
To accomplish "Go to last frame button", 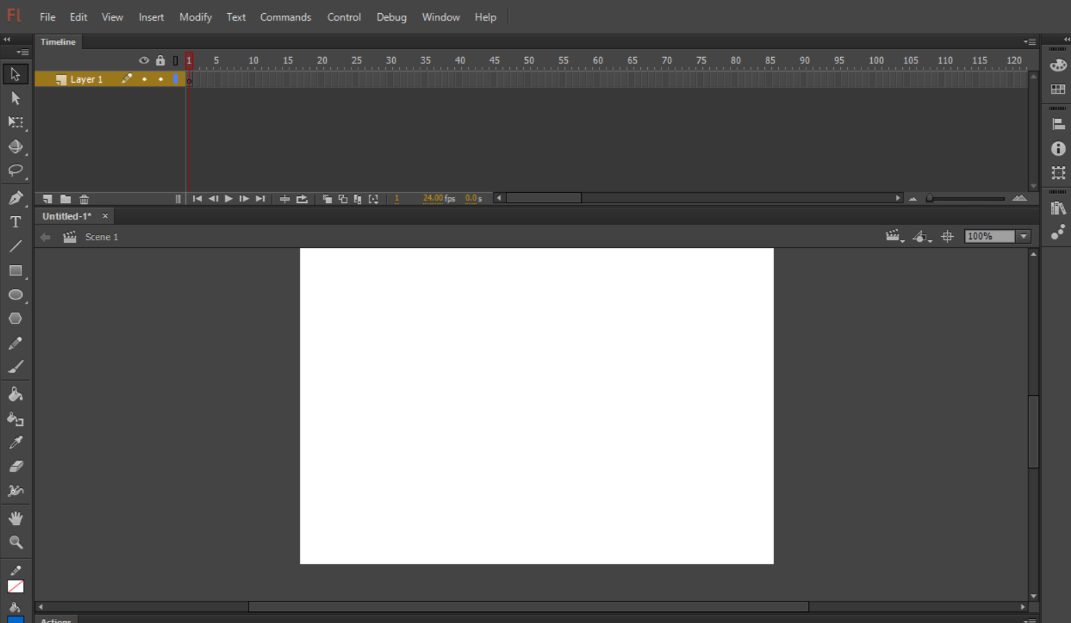I will pyautogui.click(x=260, y=199).
